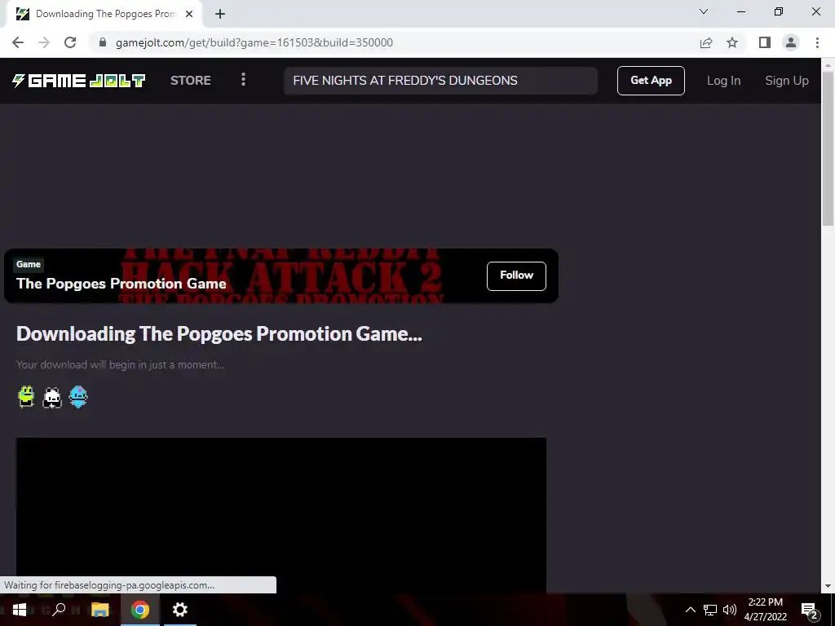Click the green pixel character icon
835x626 pixels.
(x=26, y=397)
